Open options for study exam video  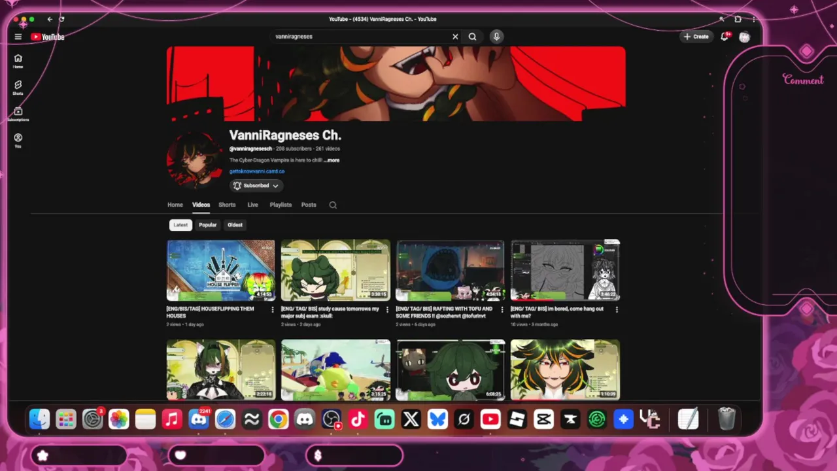(387, 309)
